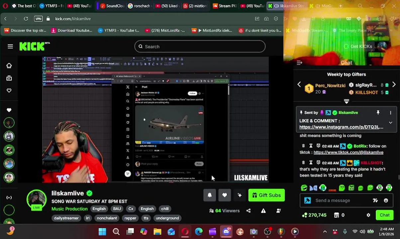Click the sparkle icon beside Gift Subs
Image resolution: width=400 pixels, height=239 pixels.
(240, 195)
